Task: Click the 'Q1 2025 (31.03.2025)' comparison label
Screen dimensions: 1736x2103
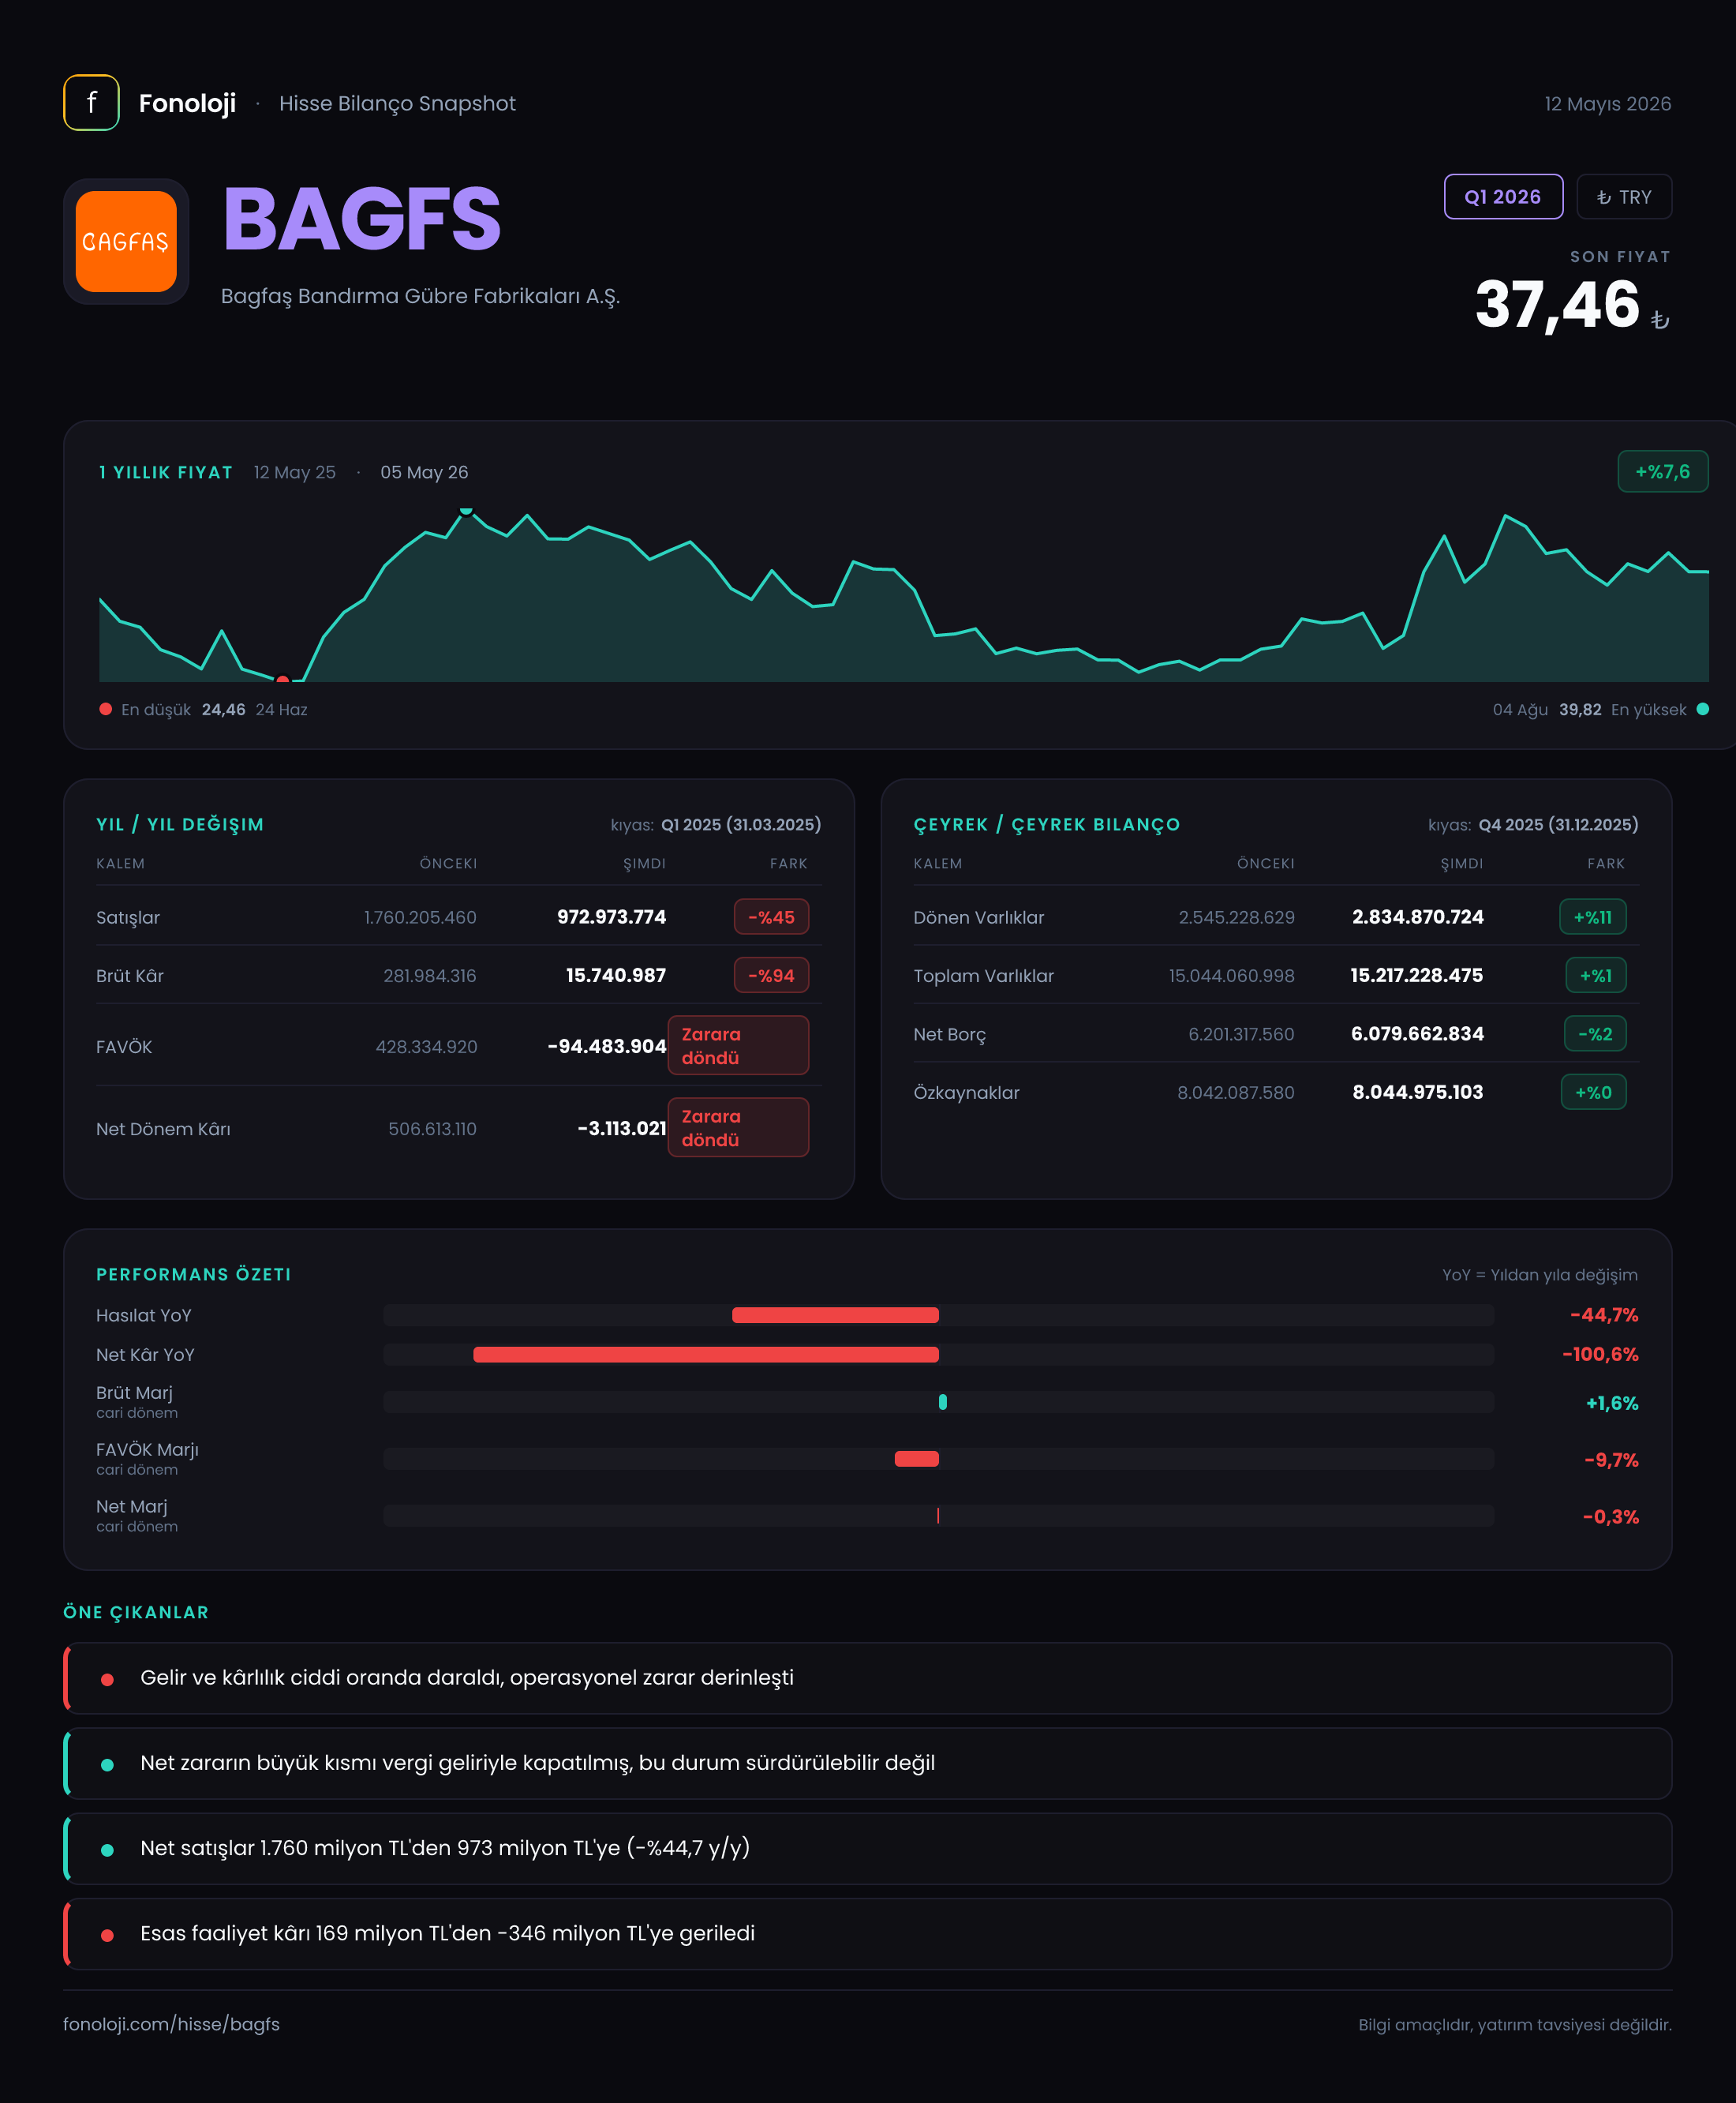Action: tap(741, 824)
